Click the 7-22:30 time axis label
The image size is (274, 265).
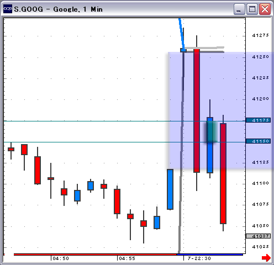point(199,258)
